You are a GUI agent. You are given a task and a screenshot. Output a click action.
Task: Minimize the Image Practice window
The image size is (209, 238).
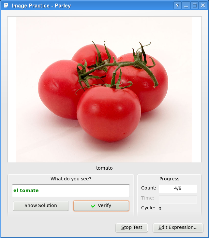pos(186,6)
